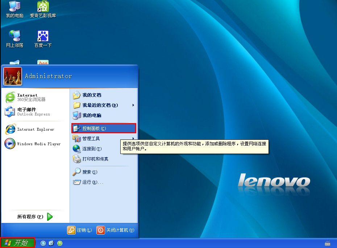
Task: Click the green 所有程序 arrow
Action: click(50, 216)
